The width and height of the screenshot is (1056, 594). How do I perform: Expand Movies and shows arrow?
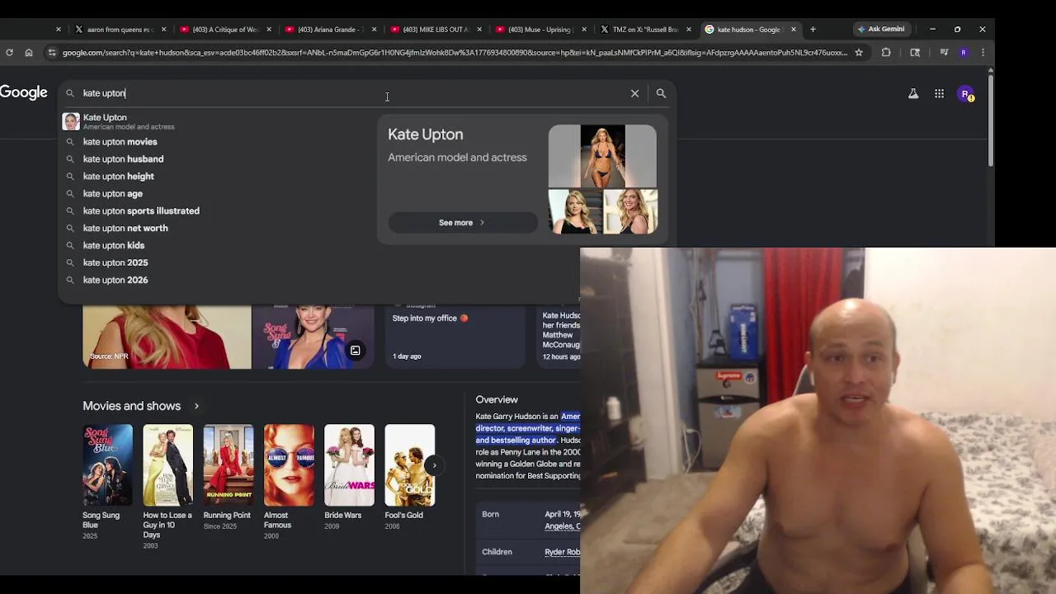coord(196,406)
